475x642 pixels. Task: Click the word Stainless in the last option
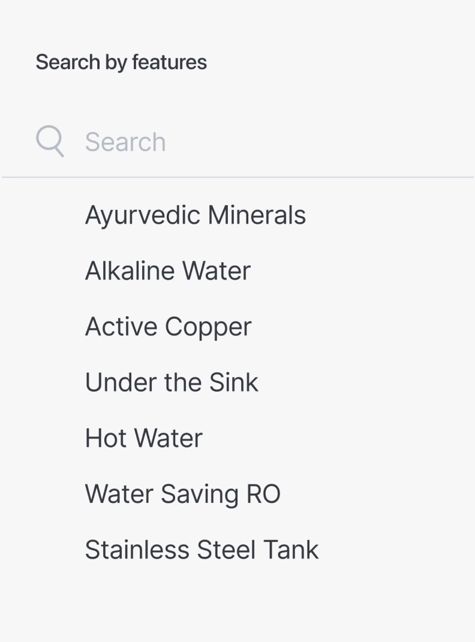pos(137,550)
